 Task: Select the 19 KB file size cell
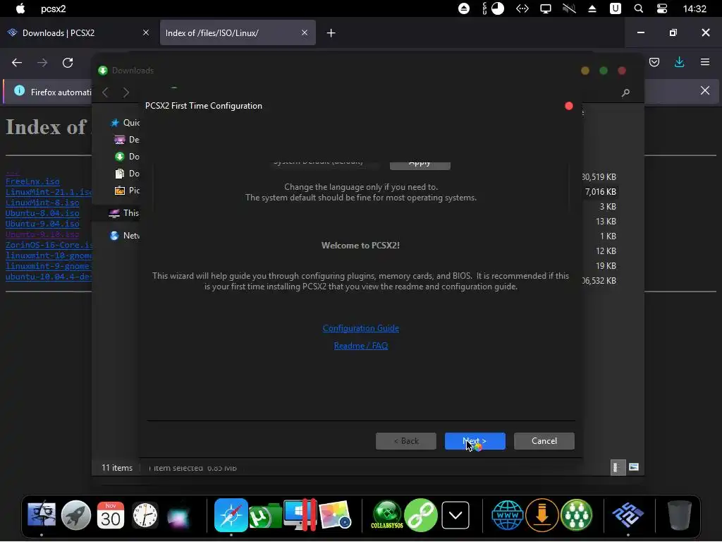tap(606, 266)
